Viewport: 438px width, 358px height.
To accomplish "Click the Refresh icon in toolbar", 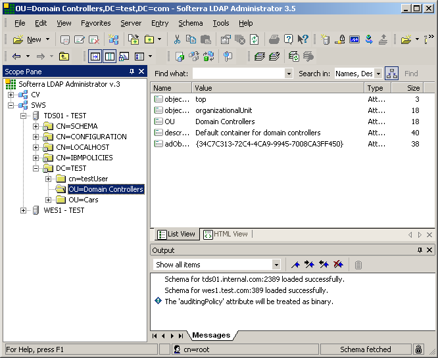I will click(x=254, y=39).
